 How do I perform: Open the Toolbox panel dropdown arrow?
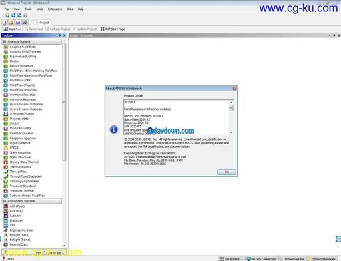coord(55,35)
